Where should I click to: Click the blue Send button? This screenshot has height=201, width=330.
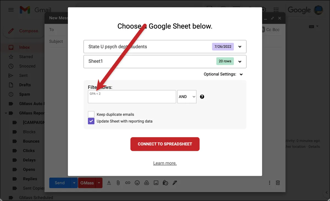[x=60, y=183]
